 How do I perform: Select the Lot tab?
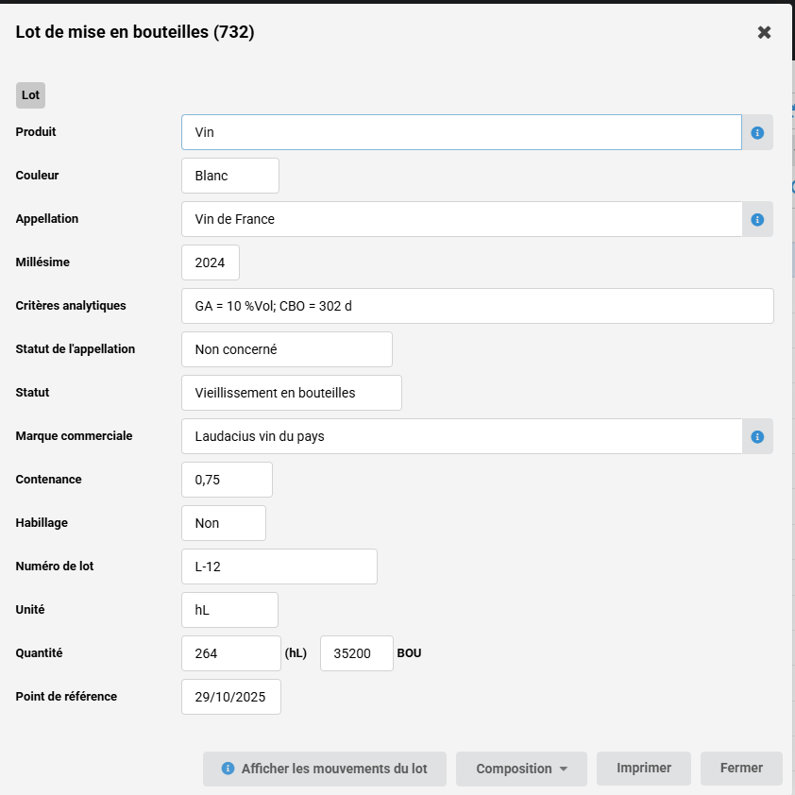[30, 95]
